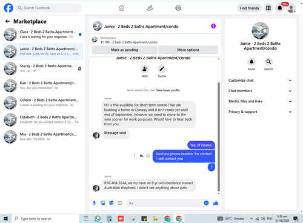
Task: Open WhatsApp from the taskbar
Action: (98, 219)
